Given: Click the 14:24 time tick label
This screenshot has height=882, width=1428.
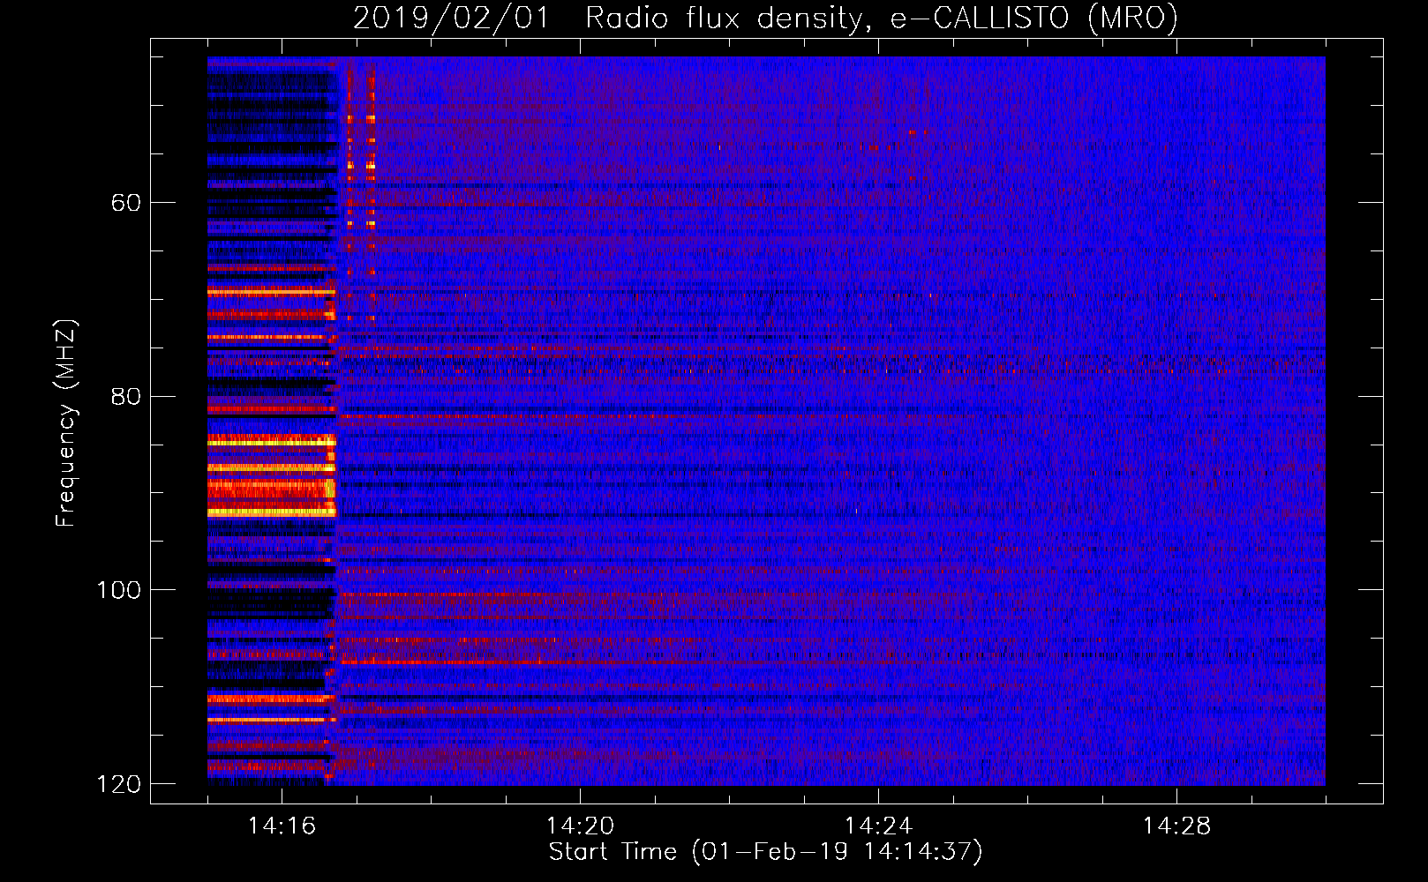Looking at the screenshot, I should [878, 826].
